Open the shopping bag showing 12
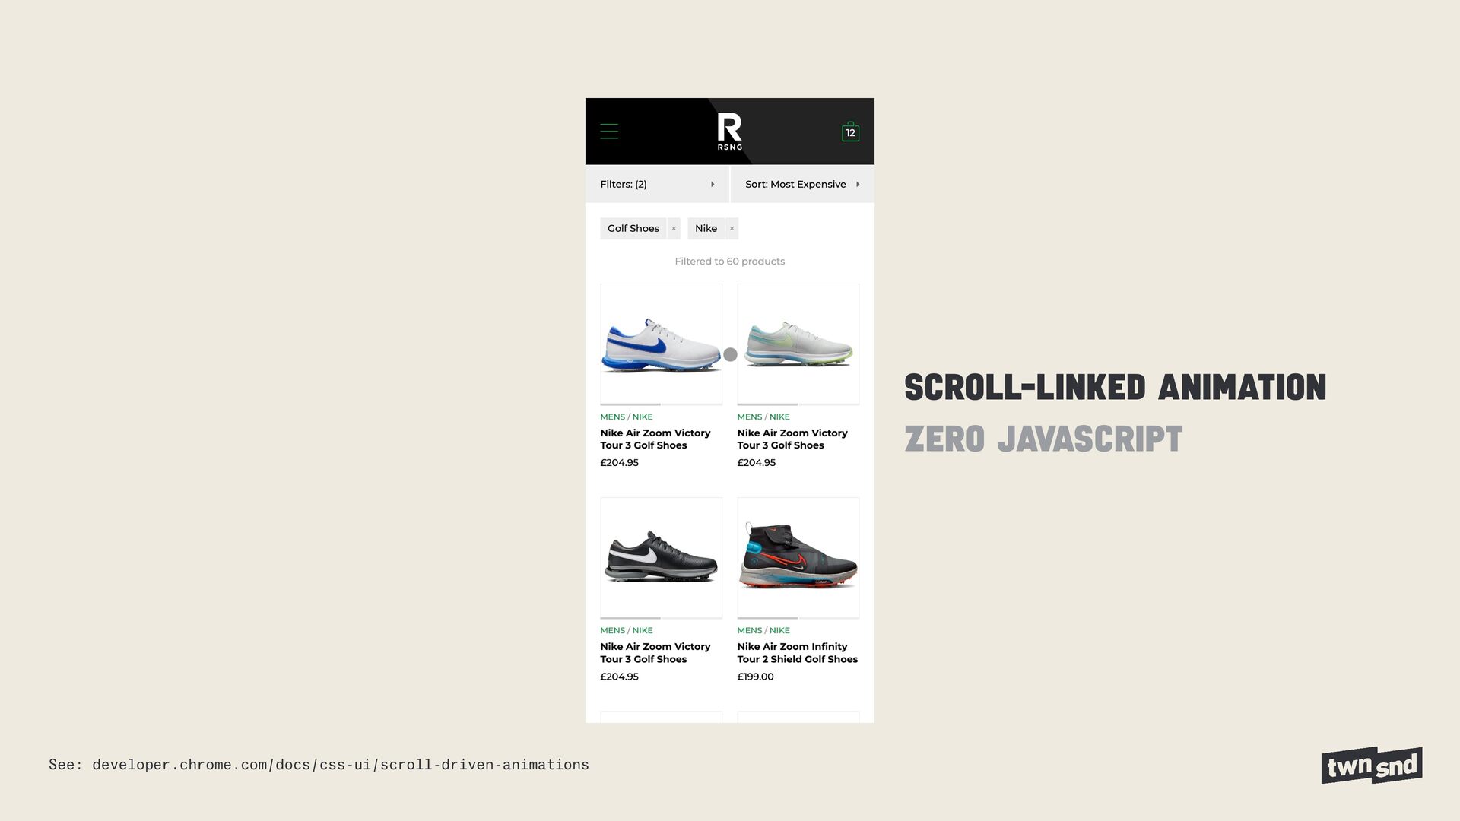This screenshot has height=821, width=1460. tap(850, 132)
